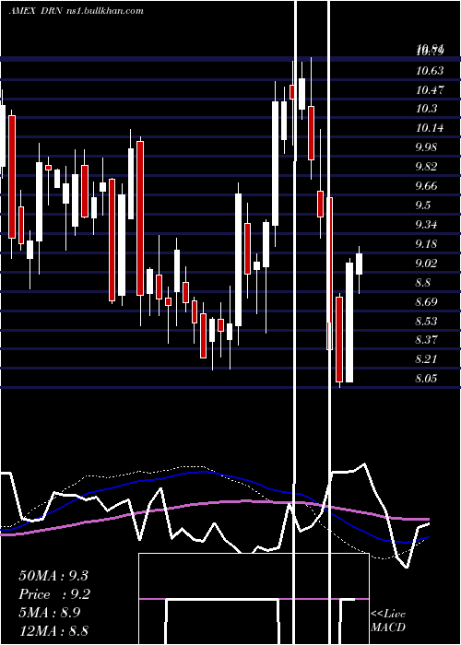This screenshot has width=461, height=645.
Task: Click the last white candlestick near 9.18
Action: click(359, 264)
